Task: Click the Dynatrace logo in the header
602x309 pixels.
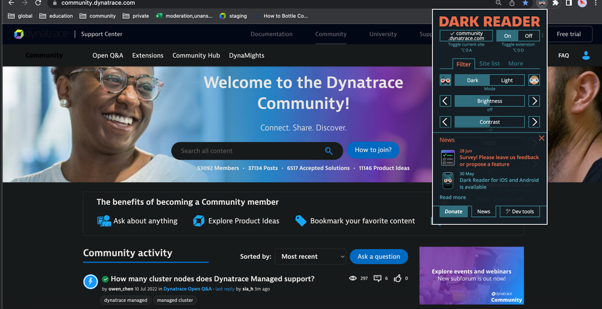Action: tap(41, 34)
